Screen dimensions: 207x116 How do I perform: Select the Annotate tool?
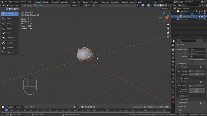tap(10, 43)
